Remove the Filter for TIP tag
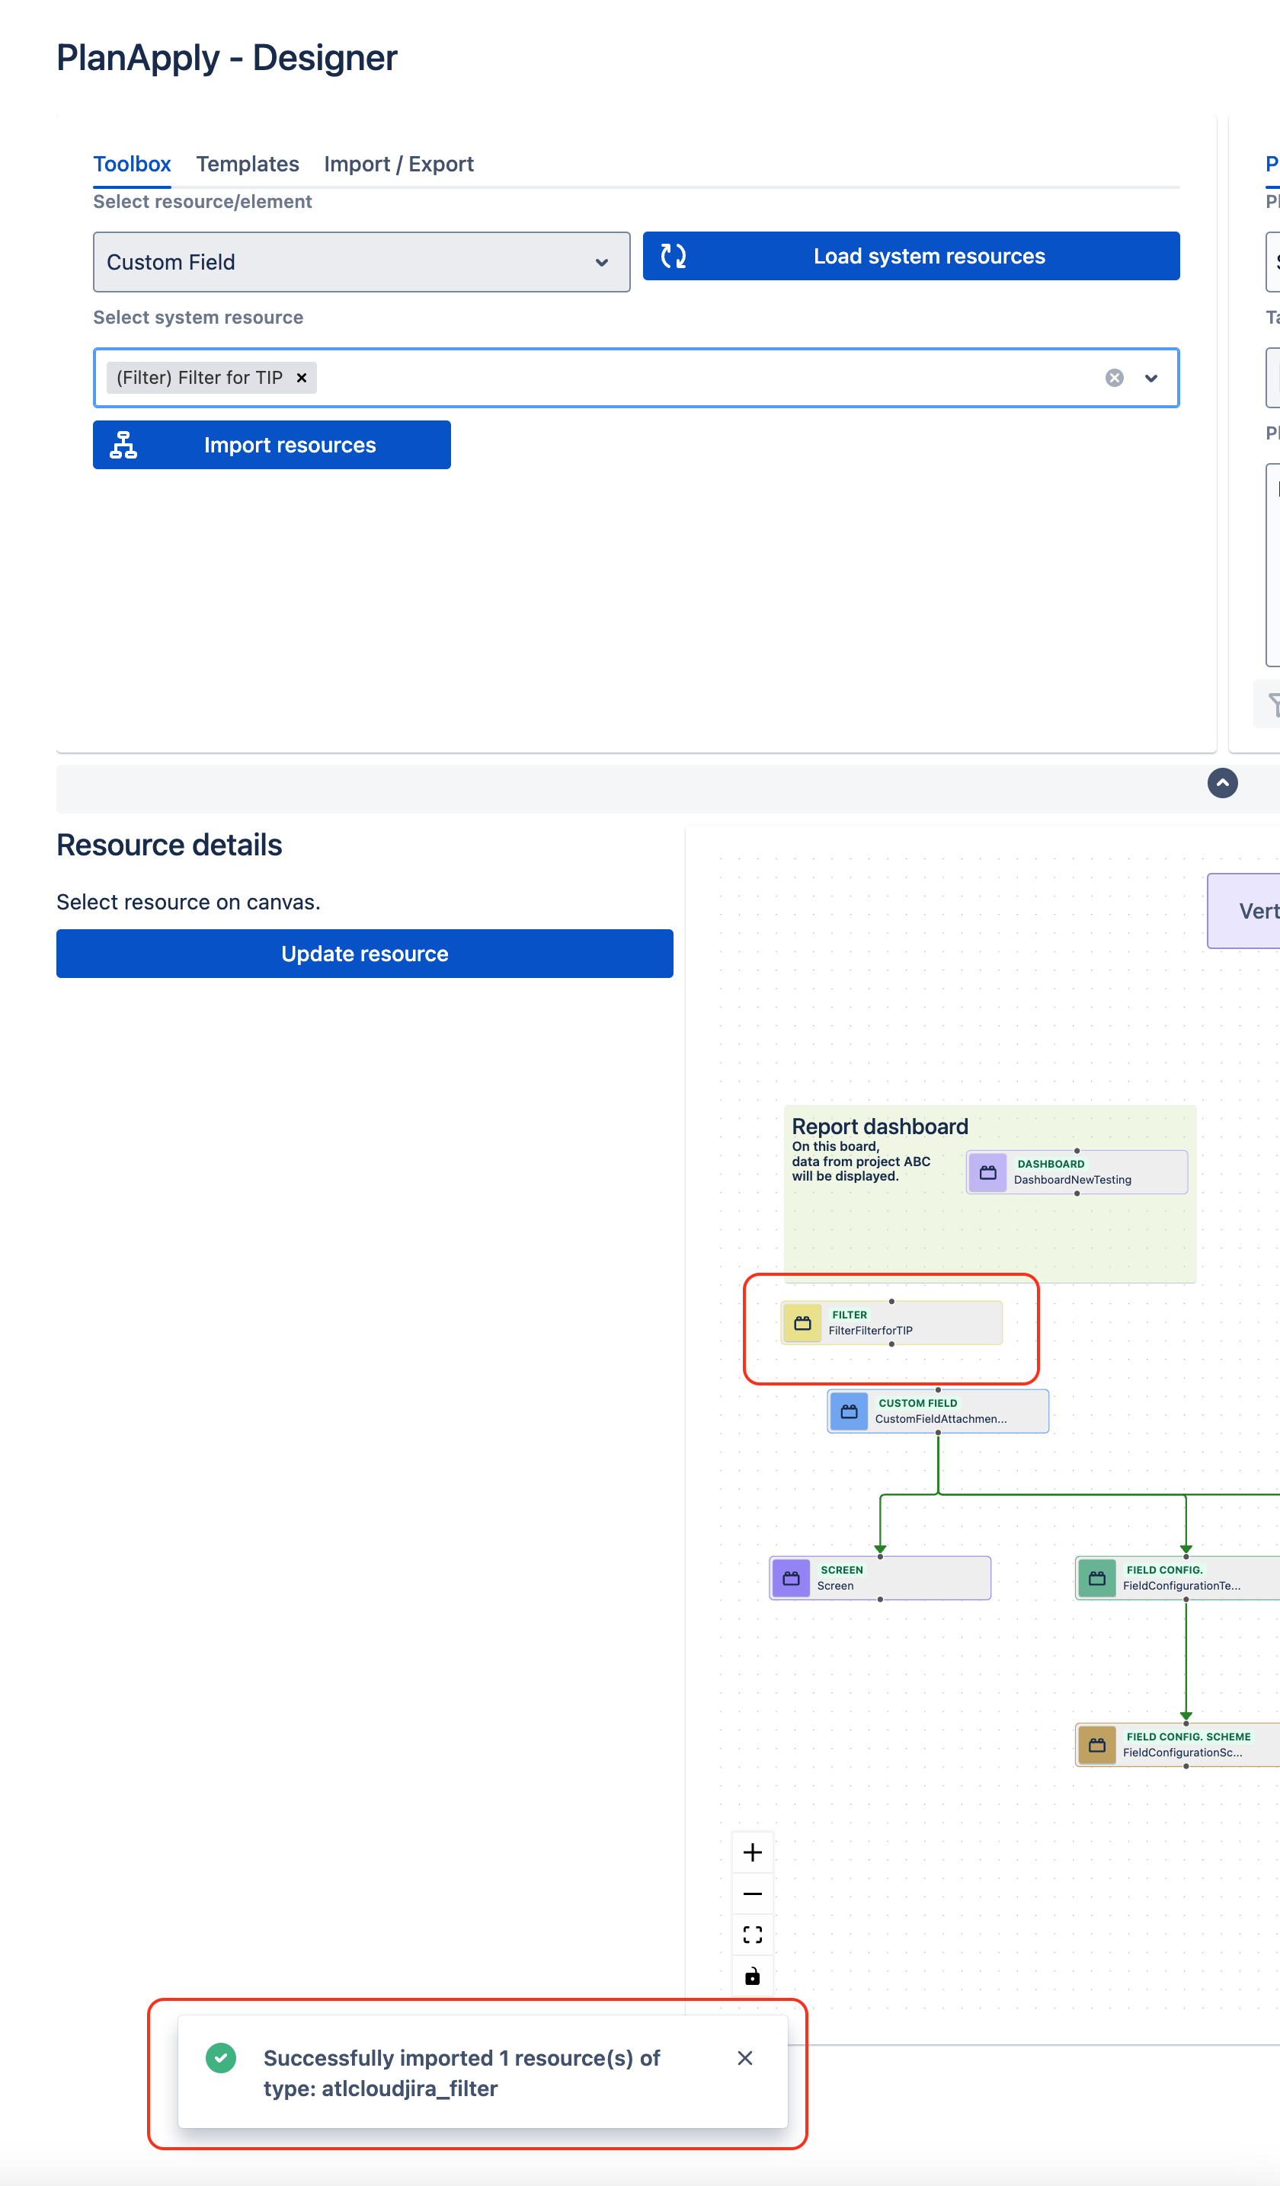1280x2186 pixels. [302, 379]
